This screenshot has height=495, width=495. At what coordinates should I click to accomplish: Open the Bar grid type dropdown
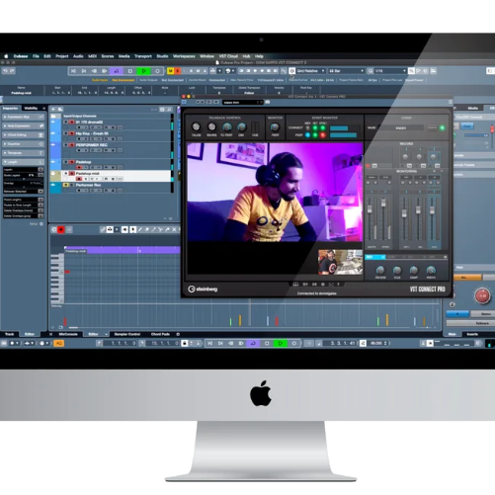click(x=347, y=71)
